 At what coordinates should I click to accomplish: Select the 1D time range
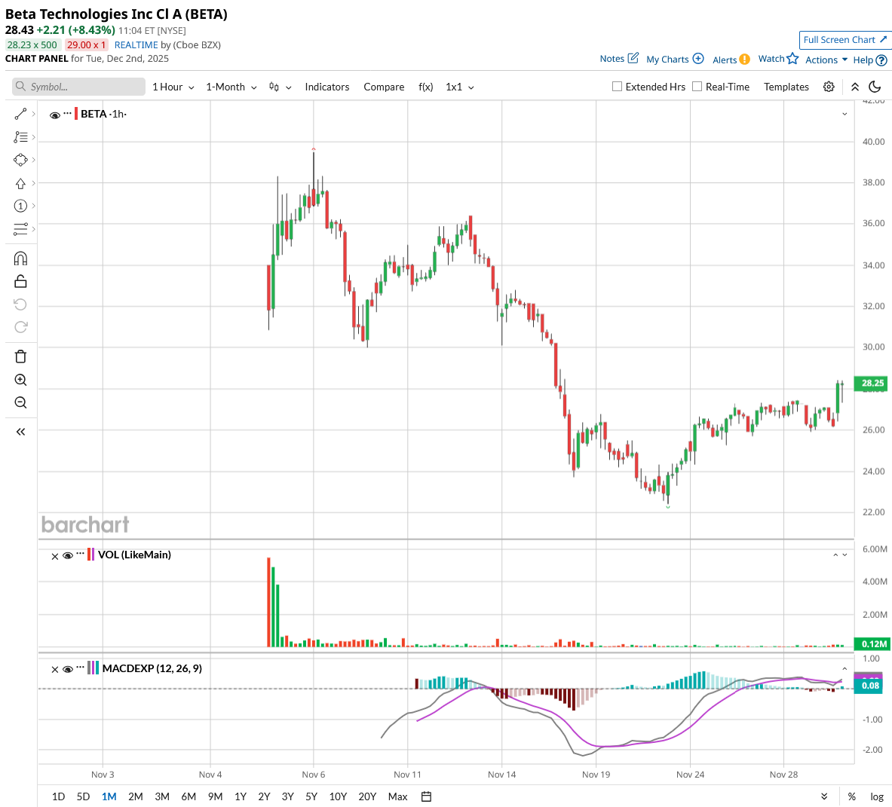tap(59, 796)
